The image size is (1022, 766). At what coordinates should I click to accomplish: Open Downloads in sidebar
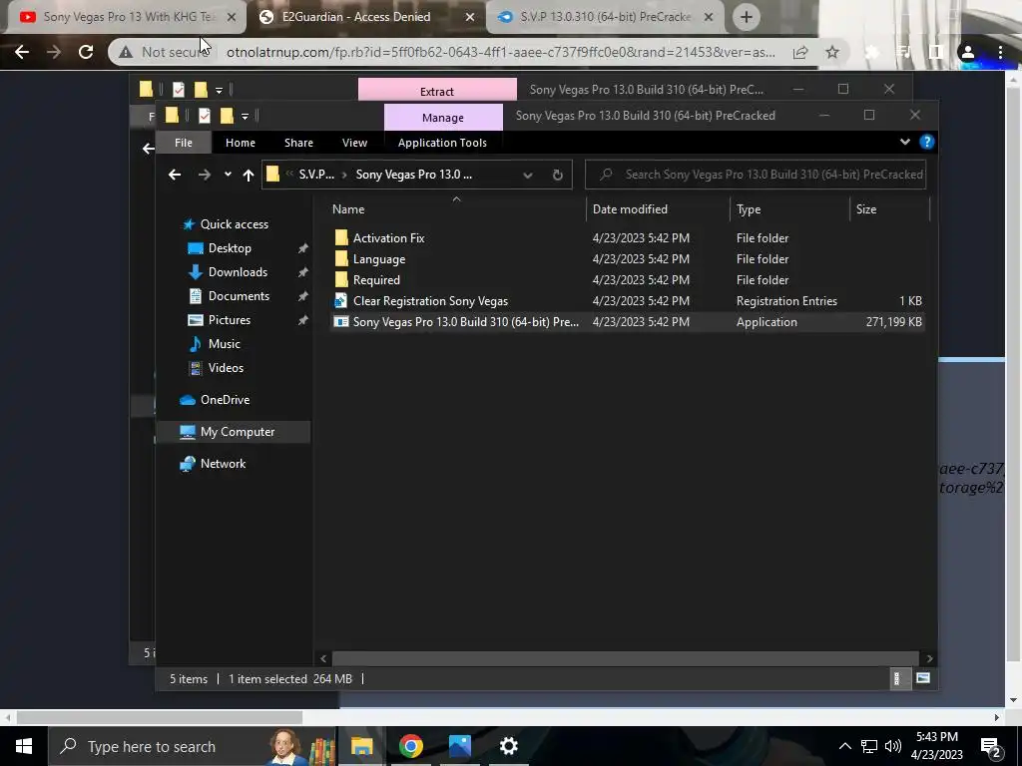tap(238, 272)
